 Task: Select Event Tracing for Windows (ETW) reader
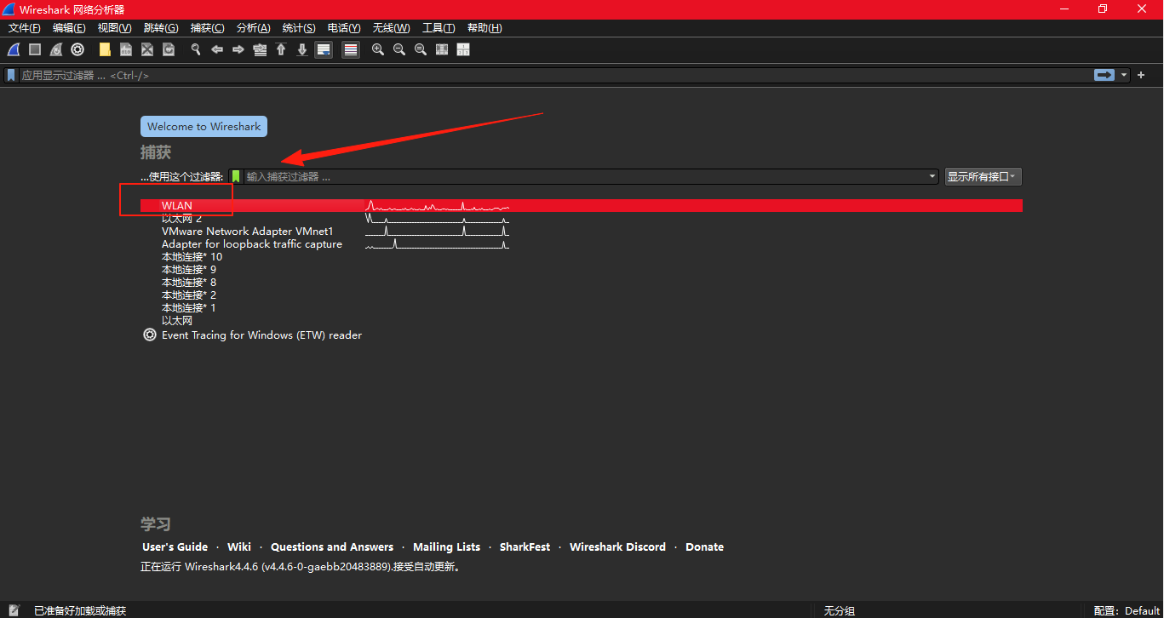click(261, 335)
